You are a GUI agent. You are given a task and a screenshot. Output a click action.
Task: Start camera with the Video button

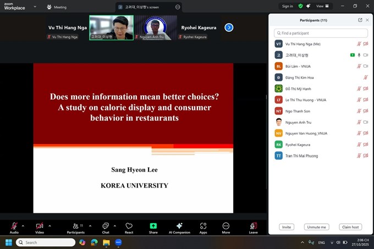[40, 226]
